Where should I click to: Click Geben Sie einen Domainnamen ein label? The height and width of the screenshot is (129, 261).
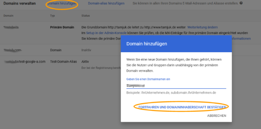pyautogui.click(x=148, y=79)
